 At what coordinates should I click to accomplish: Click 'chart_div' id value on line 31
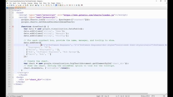pyautogui.click(x=36, y=80)
